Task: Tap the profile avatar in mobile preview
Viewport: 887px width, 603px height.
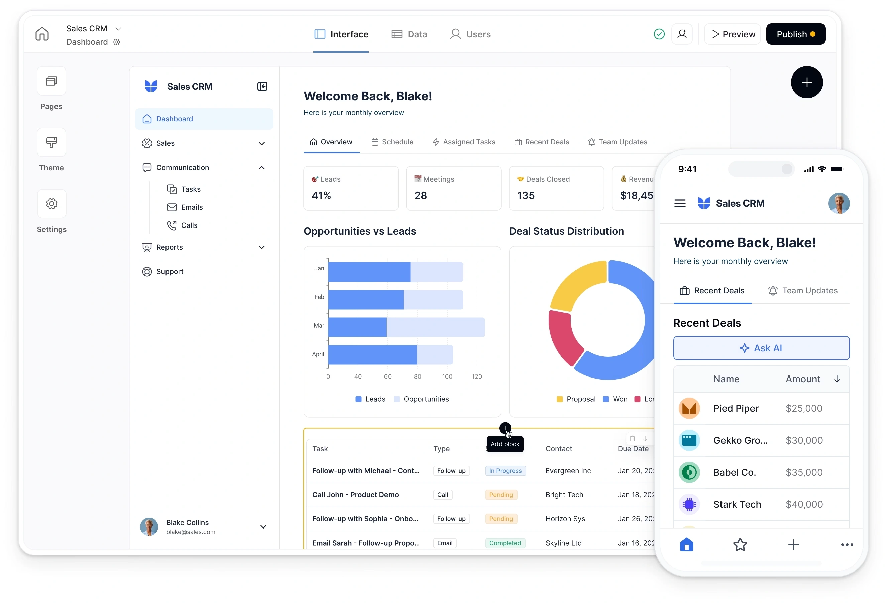Action: click(839, 204)
